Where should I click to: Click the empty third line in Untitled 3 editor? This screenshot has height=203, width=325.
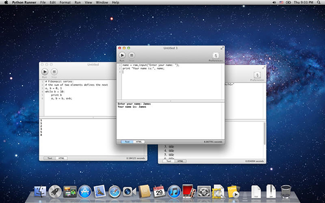172,71
